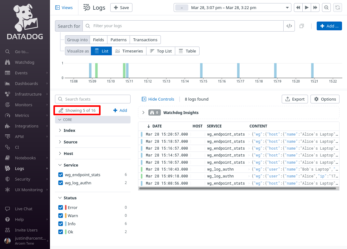Open Live Chat bubble icon
The width and height of the screenshot is (347, 249).
(x=7, y=209)
